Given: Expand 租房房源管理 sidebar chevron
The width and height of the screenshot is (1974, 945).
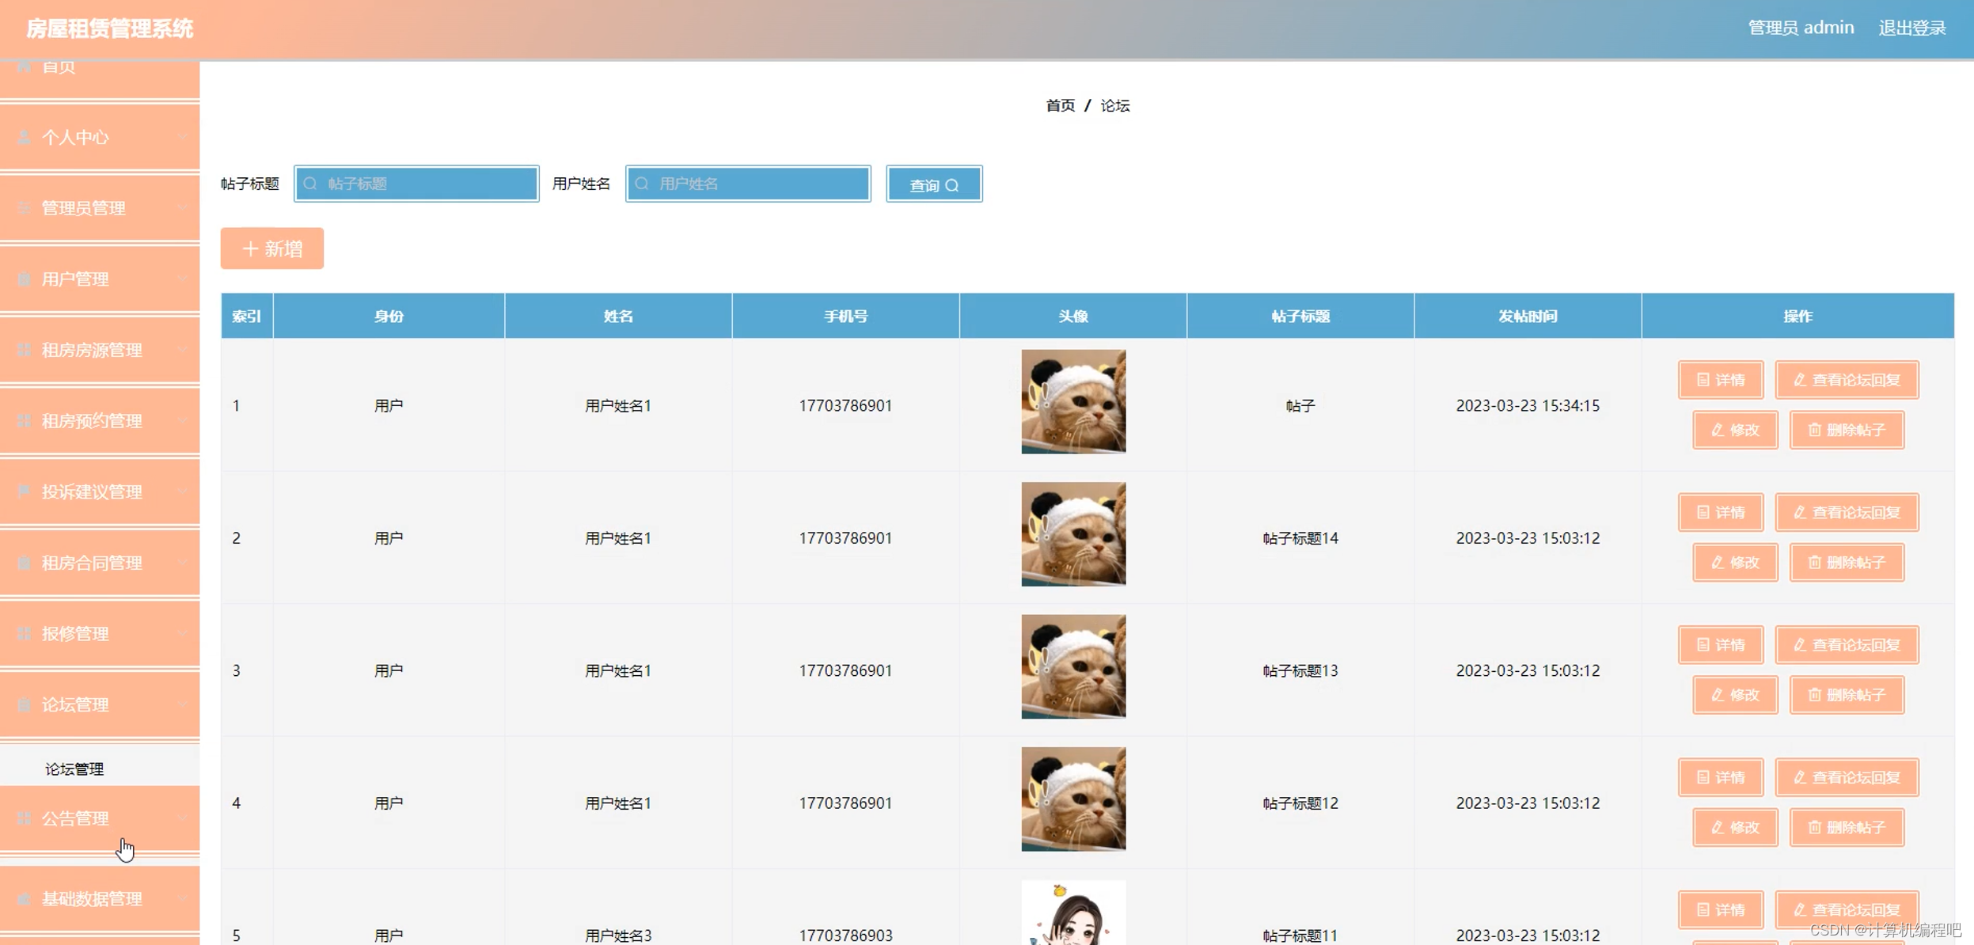Looking at the screenshot, I should coord(183,350).
